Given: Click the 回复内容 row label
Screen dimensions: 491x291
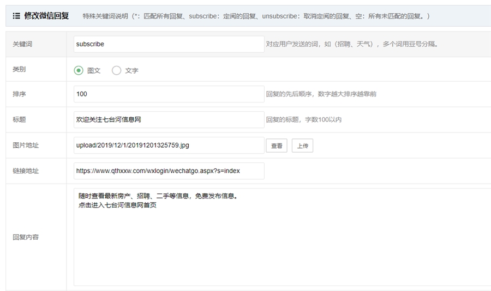Looking at the screenshot, I should (26, 237).
